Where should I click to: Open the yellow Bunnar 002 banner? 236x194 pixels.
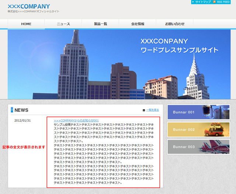point(199,129)
